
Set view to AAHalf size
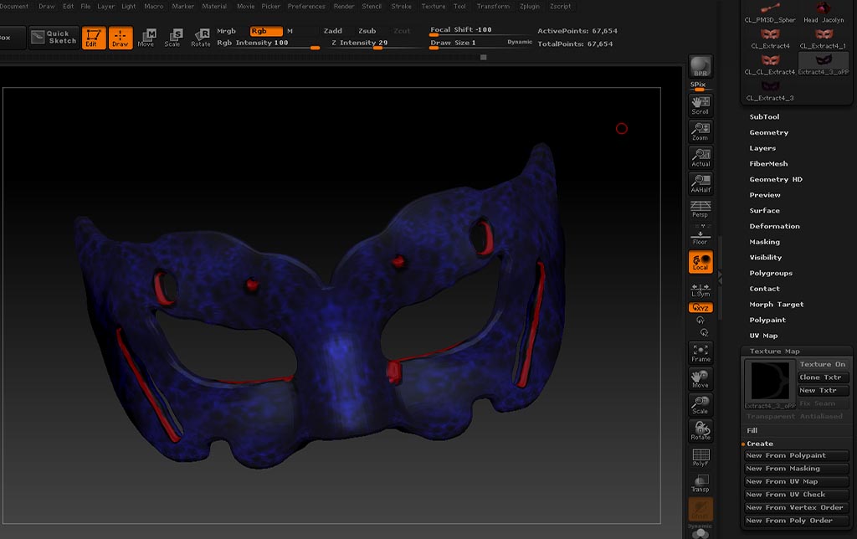pyautogui.click(x=700, y=183)
